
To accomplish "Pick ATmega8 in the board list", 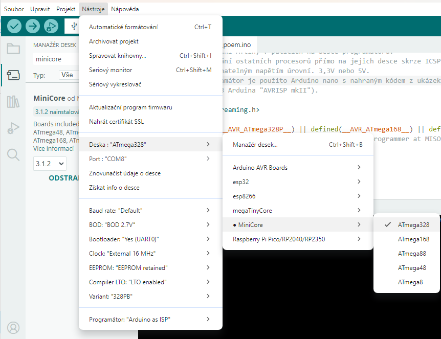I will [x=410, y=282].
